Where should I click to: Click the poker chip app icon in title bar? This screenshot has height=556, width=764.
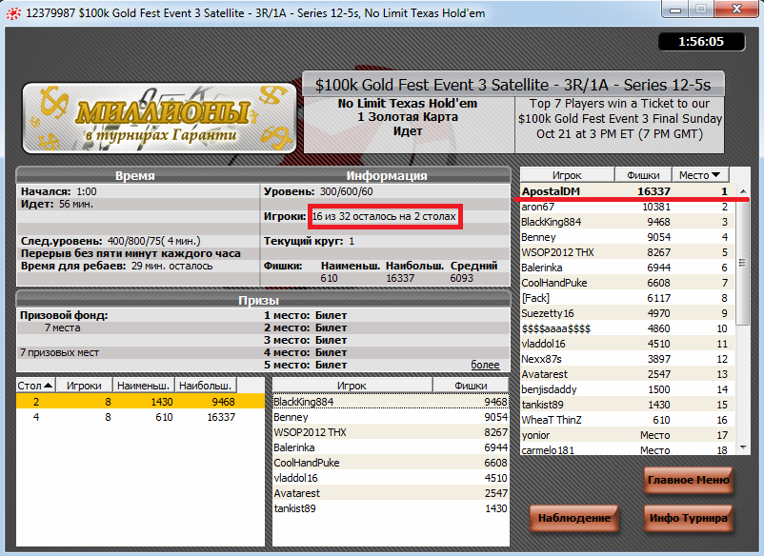pos(13,13)
